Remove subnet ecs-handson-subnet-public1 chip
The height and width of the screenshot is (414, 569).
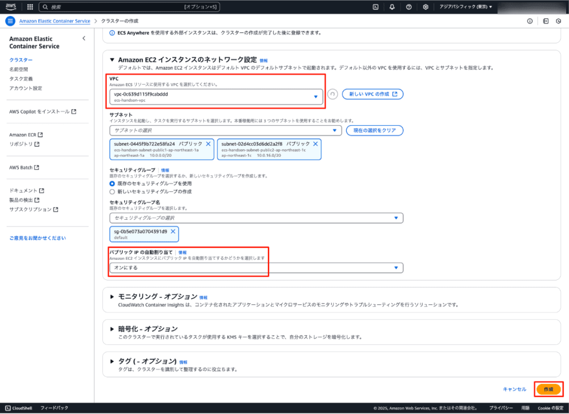click(x=208, y=144)
